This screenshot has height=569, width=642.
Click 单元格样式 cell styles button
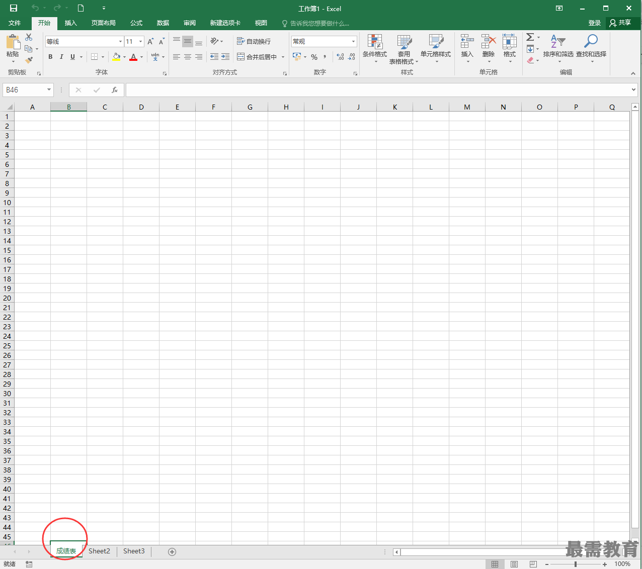tap(436, 49)
